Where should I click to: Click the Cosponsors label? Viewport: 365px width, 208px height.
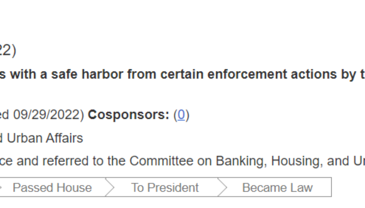point(128,115)
